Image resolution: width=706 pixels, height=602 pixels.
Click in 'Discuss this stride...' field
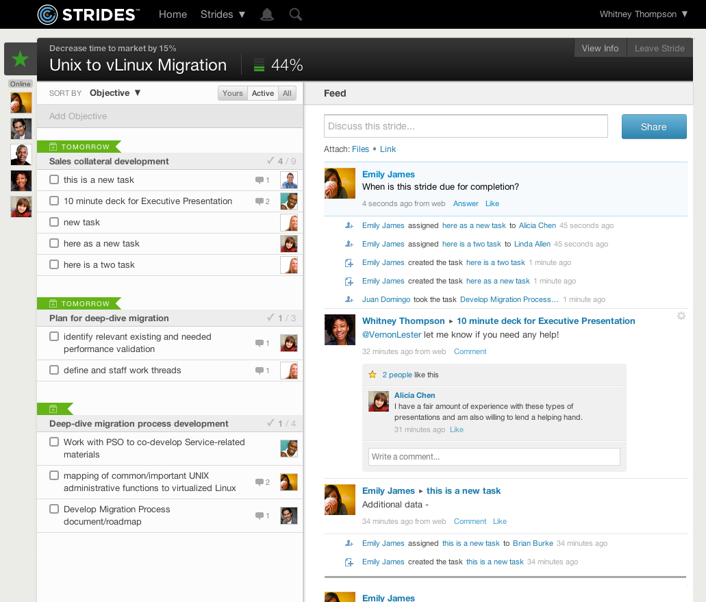(x=466, y=126)
